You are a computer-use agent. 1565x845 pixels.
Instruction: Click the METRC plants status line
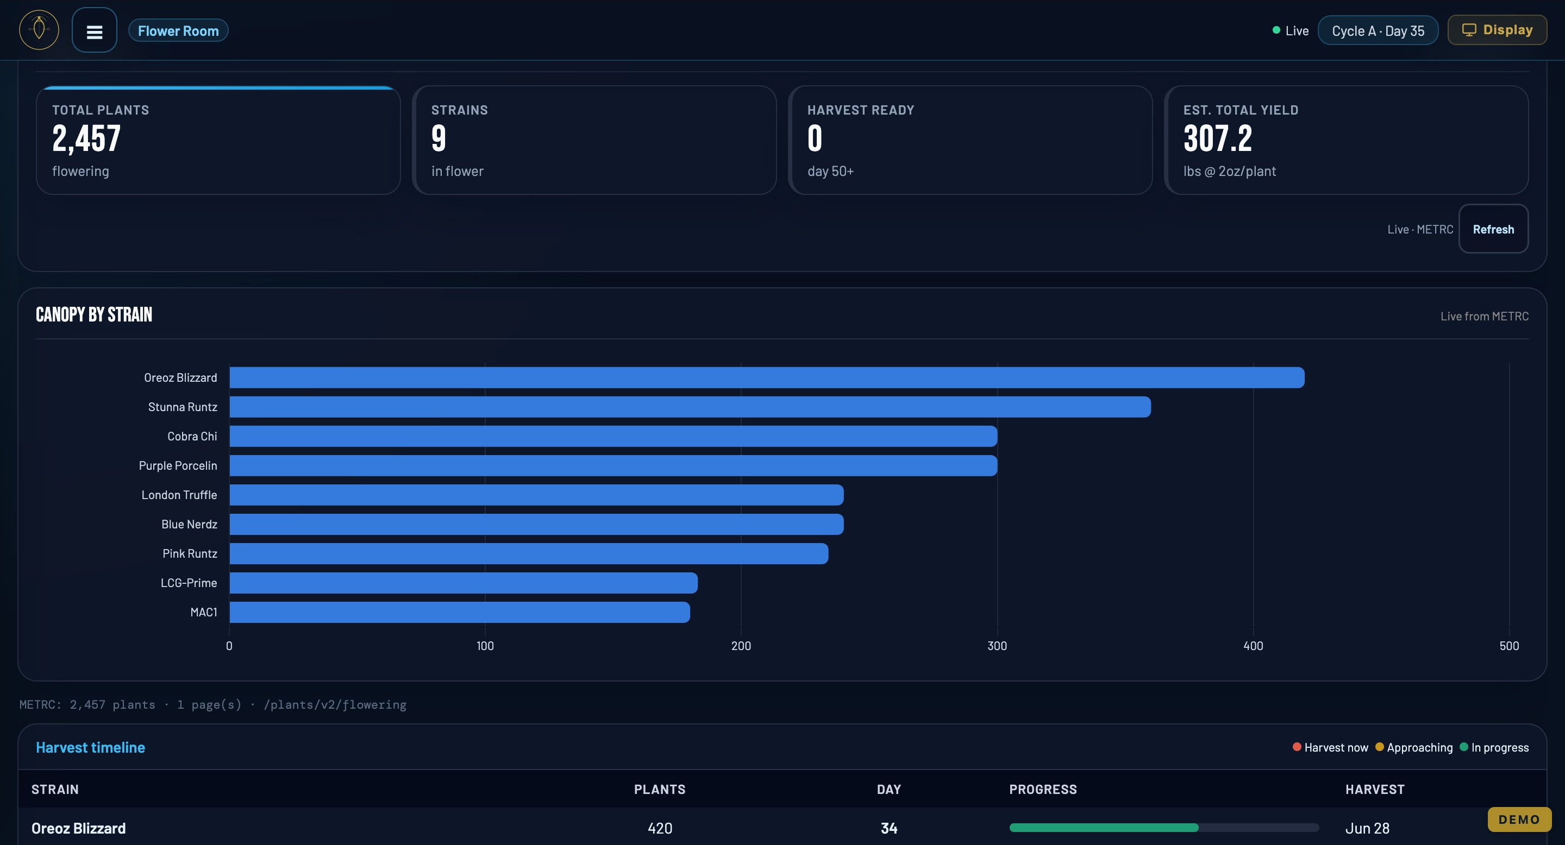point(212,704)
